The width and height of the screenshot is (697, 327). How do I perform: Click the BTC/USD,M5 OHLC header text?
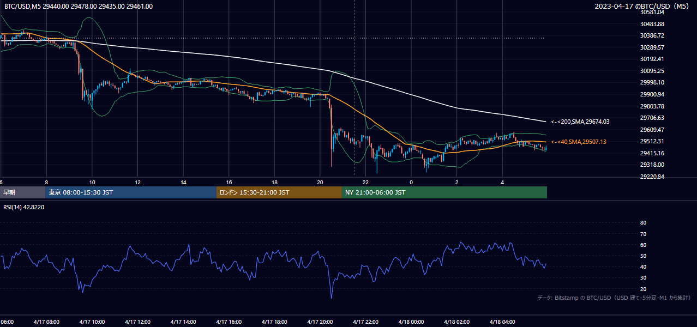tap(79, 7)
